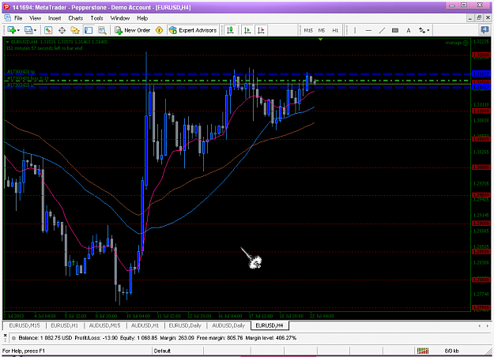The width and height of the screenshot is (494, 357).
Task: Select the trendline drawing tool
Action: click(x=382, y=30)
